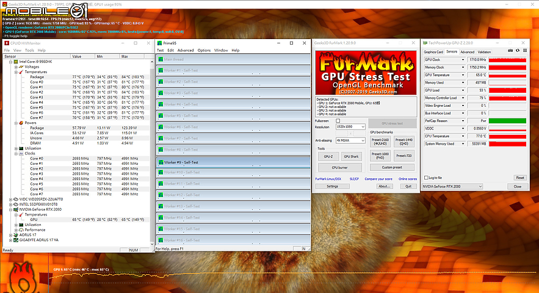Click the PerfCap Reason green bar
Image resolution: width=539 pixels, height=293 pixels.
tap(507, 121)
